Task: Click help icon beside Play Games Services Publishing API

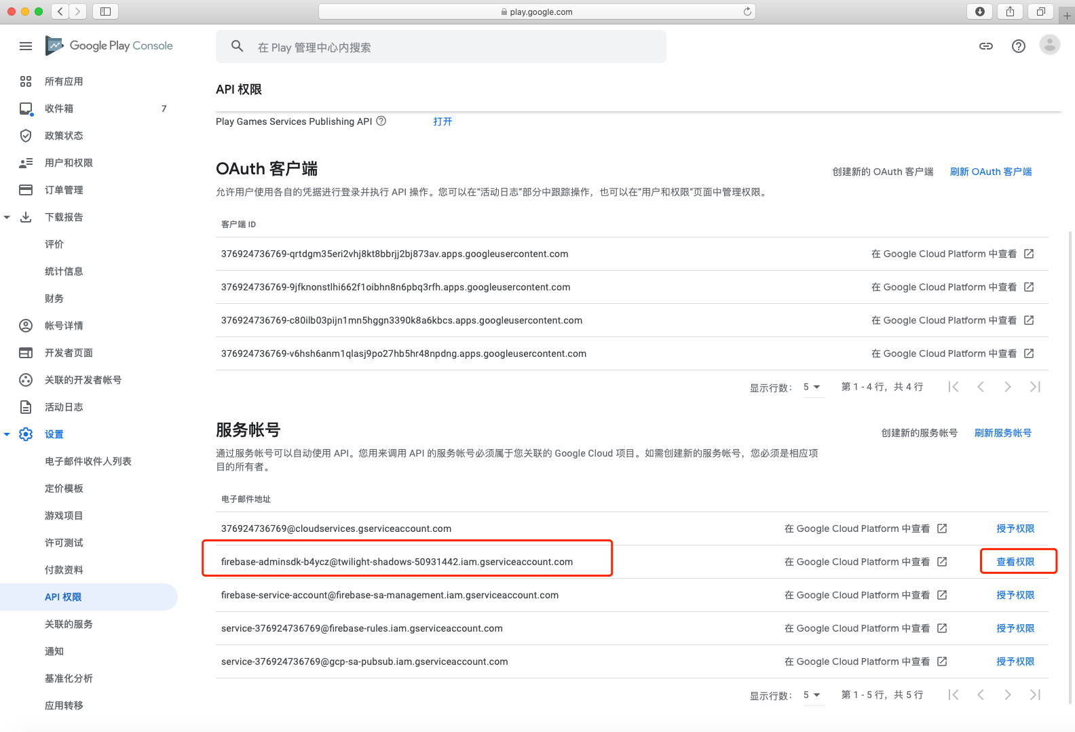Action: pos(381,121)
